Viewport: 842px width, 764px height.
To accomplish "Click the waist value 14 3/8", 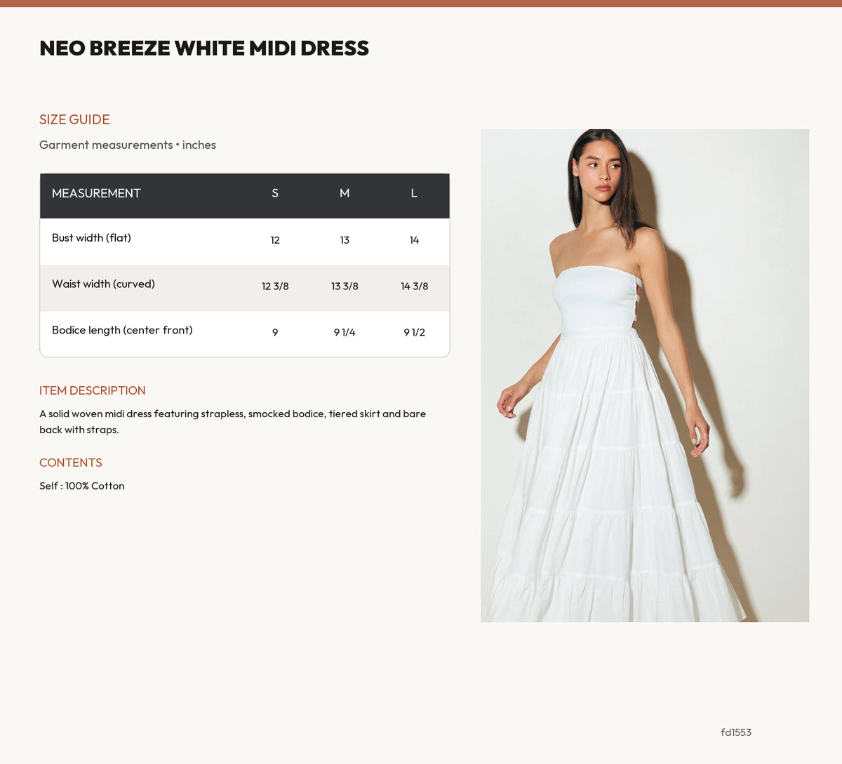I will 414,286.
